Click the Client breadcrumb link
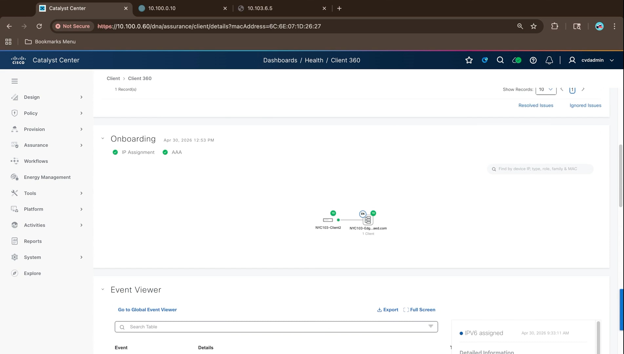This screenshot has height=354, width=624. click(x=113, y=78)
